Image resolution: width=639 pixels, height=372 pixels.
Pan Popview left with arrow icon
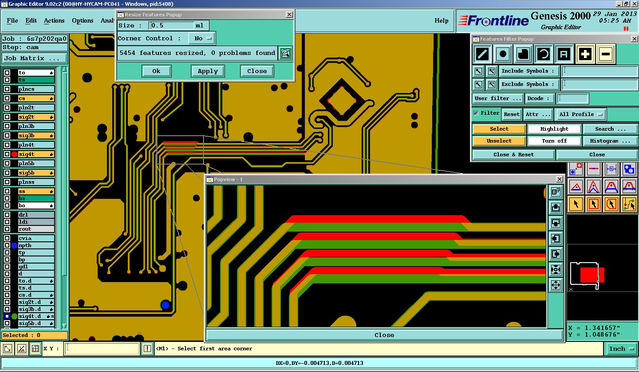(x=556, y=239)
